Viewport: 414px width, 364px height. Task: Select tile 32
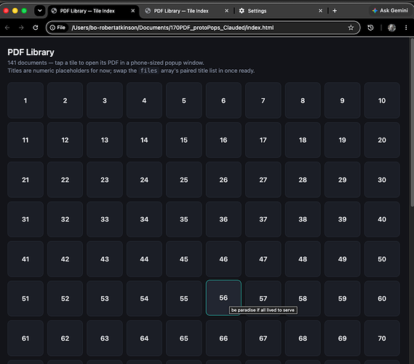point(65,219)
